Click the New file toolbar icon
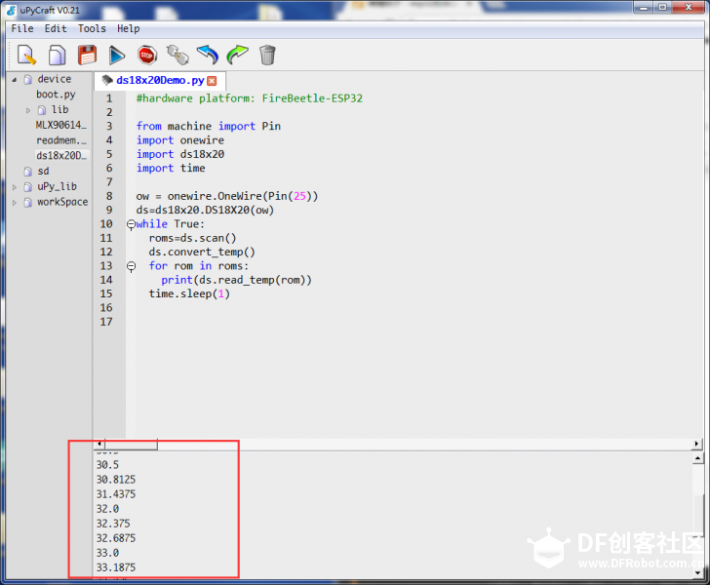This screenshot has height=585, width=710. coord(26,55)
